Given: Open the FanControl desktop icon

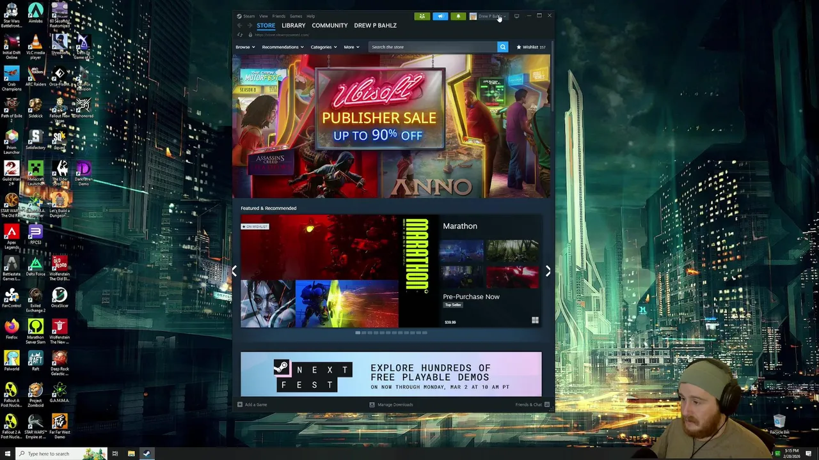Looking at the screenshot, I should 12,298.
